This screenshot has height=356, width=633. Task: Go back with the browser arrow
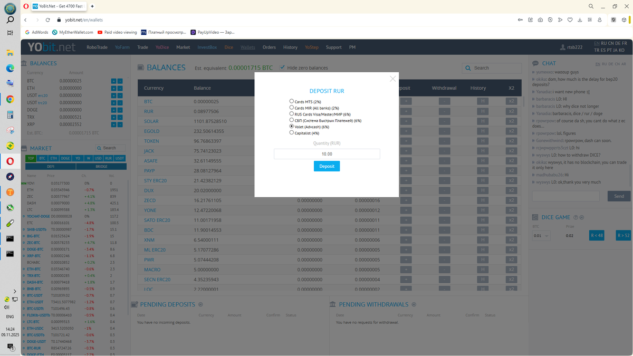26,20
